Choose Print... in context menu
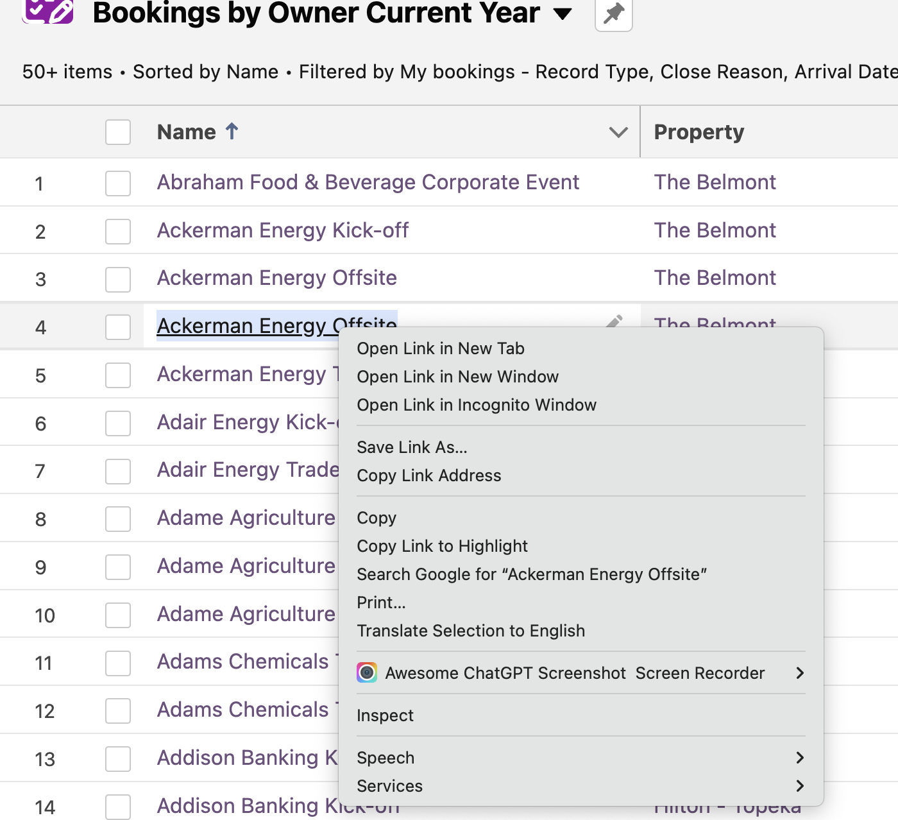This screenshot has width=898, height=820. pyautogui.click(x=381, y=602)
